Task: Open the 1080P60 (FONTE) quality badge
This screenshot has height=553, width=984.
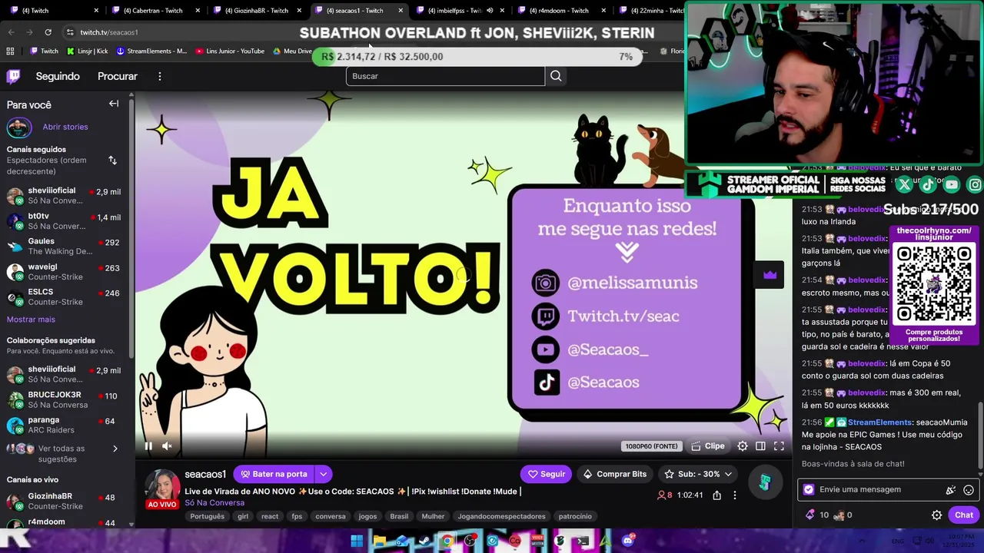Action: pyautogui.click(x=652, y=446)
